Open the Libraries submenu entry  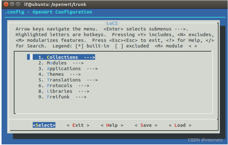coord(64,91)
